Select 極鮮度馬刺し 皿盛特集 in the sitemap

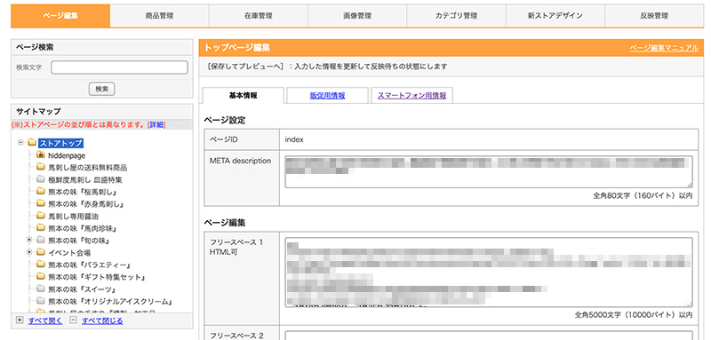(84, 179)
